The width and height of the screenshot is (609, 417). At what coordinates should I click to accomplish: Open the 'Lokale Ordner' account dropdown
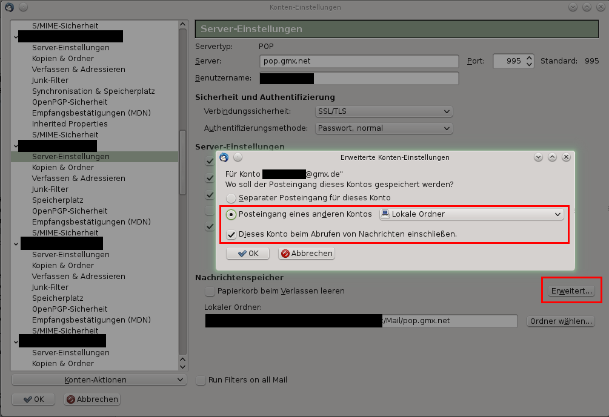pos(471,214)
